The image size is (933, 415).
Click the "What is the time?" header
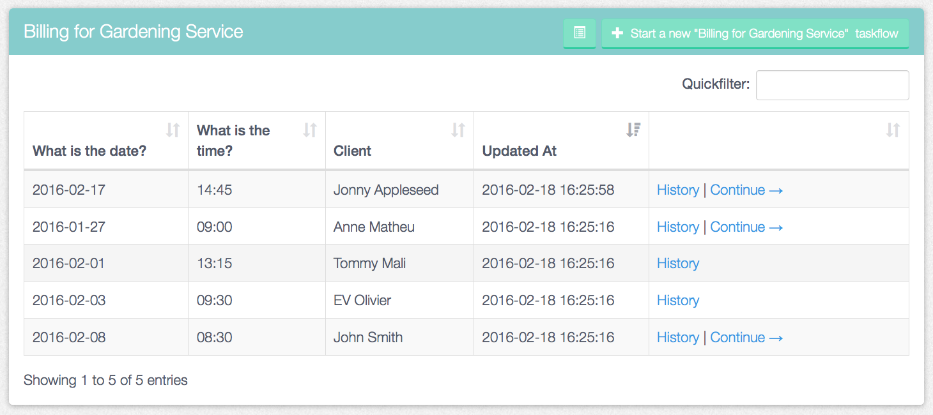pyautogui.click(x=233, y=140)
